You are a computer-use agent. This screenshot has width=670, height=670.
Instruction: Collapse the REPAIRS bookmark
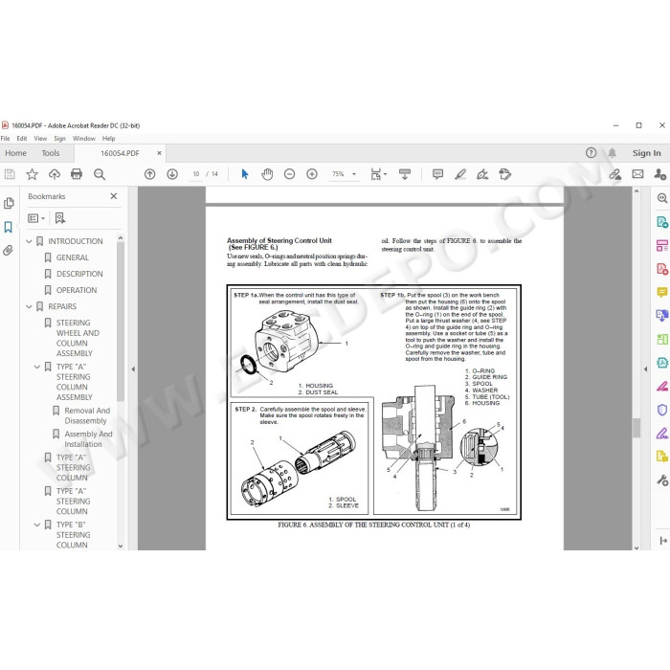(x=29, y=307)
